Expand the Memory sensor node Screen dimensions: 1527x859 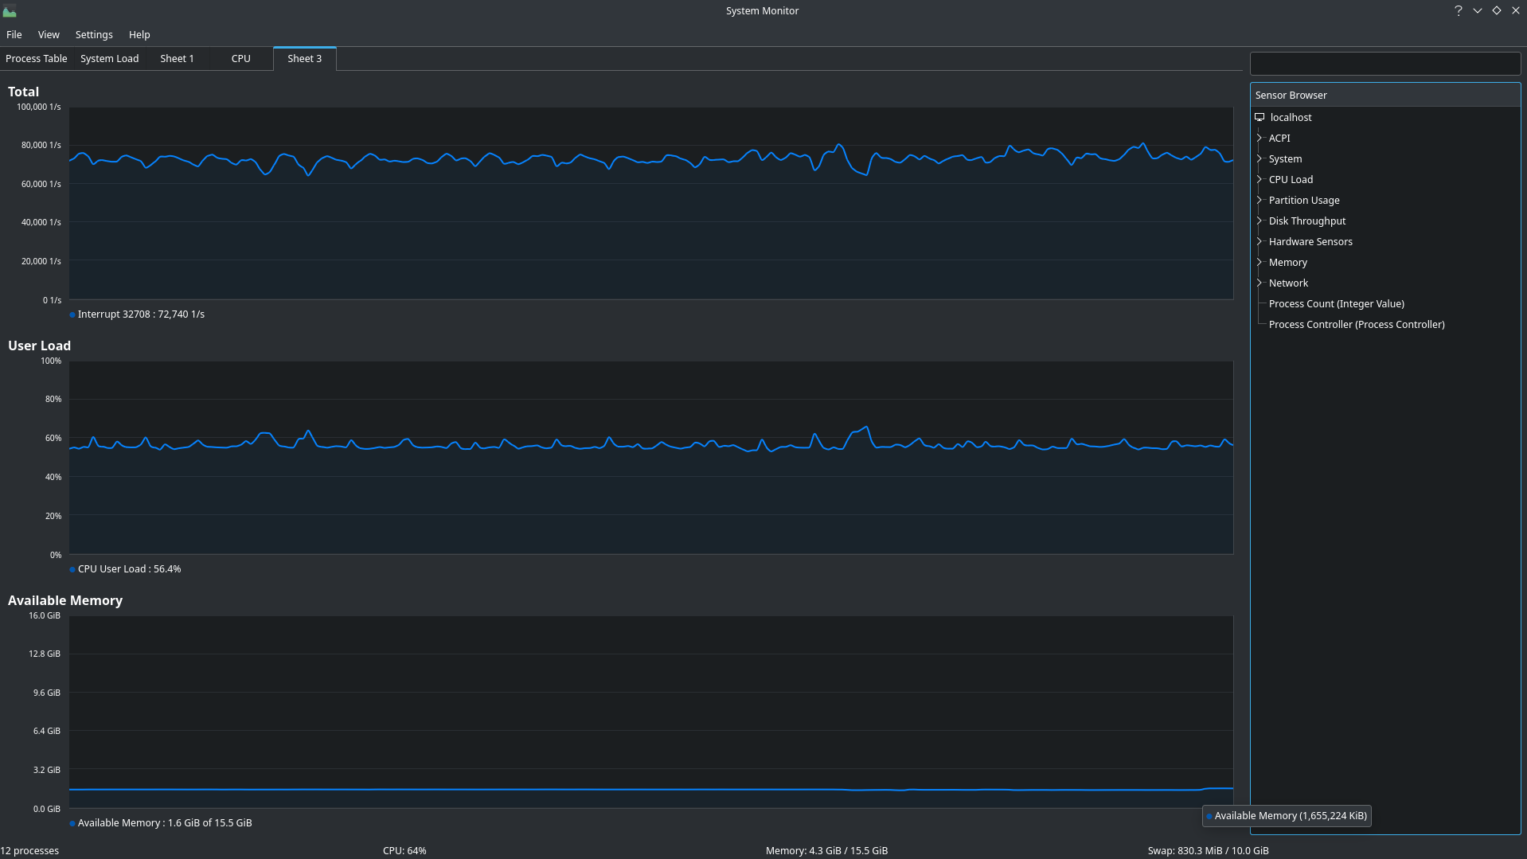1259,262
